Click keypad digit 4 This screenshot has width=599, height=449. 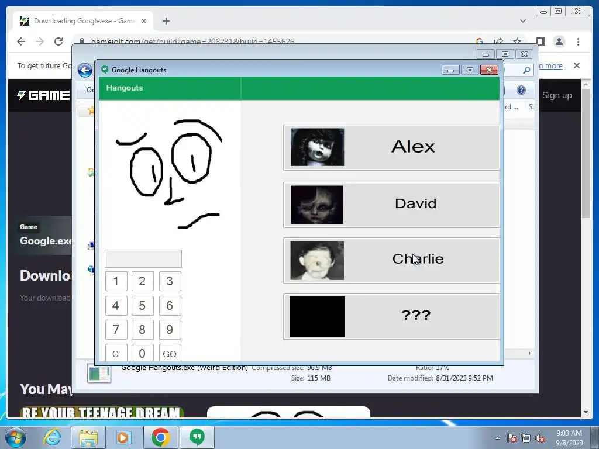(116, 305)
